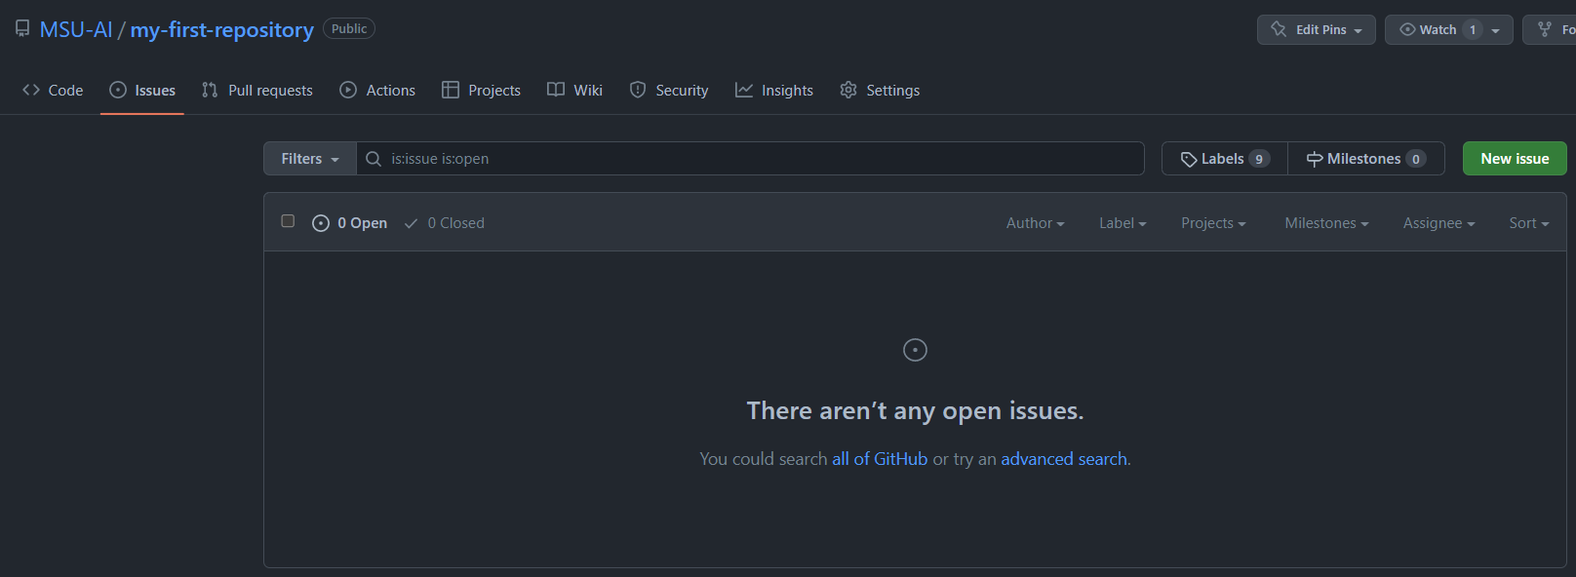This screenshot has height=577, width=1576.
Task: Open the Security tab
Action: point(669,90)
